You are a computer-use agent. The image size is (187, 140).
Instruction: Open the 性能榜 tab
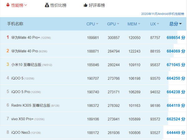[17, 5]
